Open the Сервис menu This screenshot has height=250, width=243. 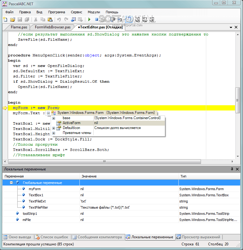point(76,12)
